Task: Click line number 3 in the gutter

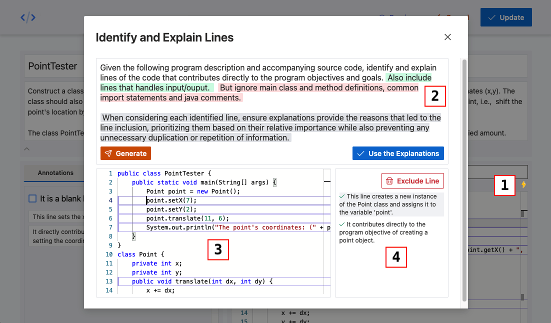Action: (110, 191)
